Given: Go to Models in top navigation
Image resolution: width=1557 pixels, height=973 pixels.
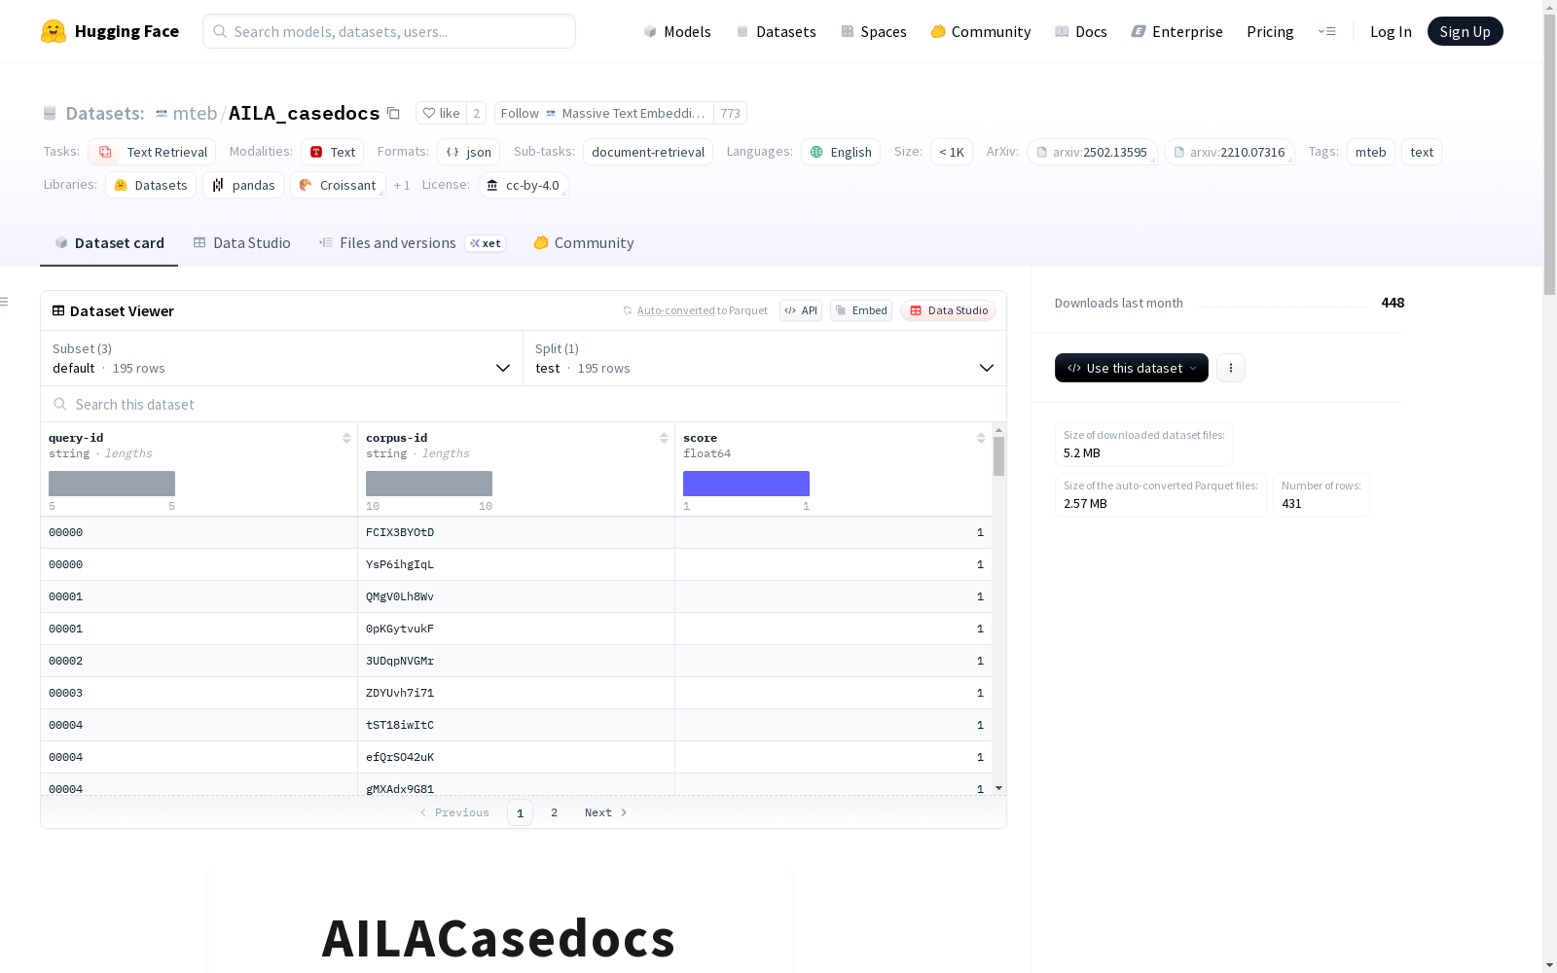Looking at the screenshot, I should (x=677, y=31).
